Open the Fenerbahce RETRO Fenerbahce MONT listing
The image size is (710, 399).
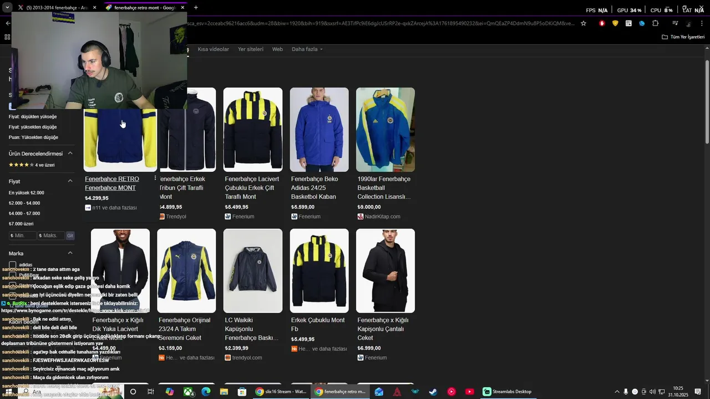112,183
